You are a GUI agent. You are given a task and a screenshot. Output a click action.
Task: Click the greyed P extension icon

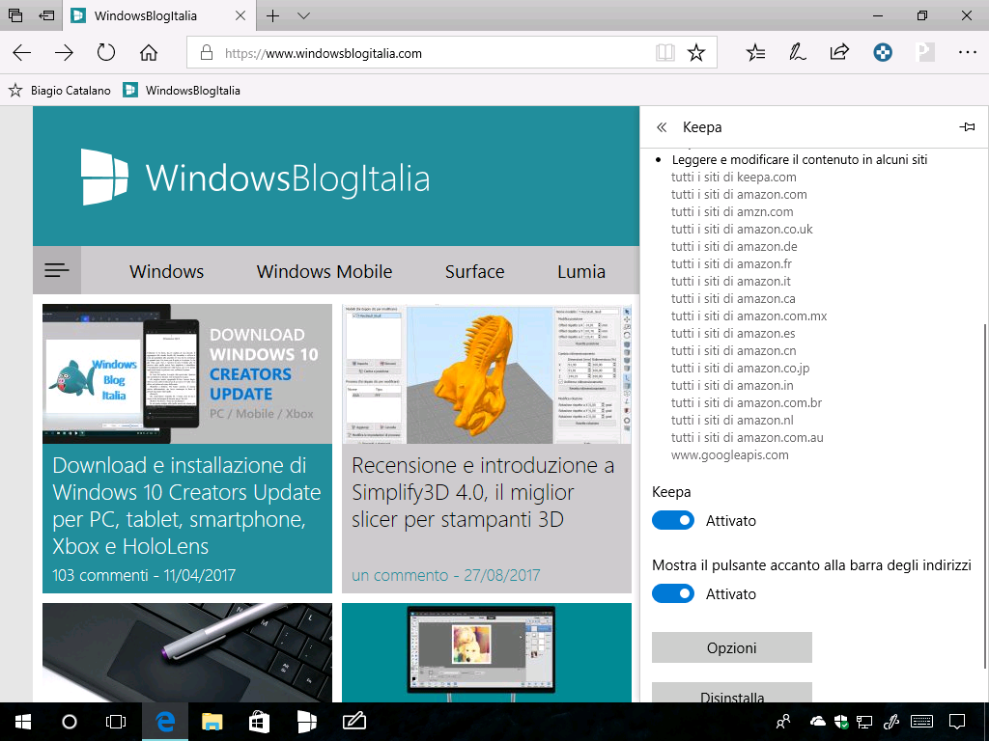(924, 53)
